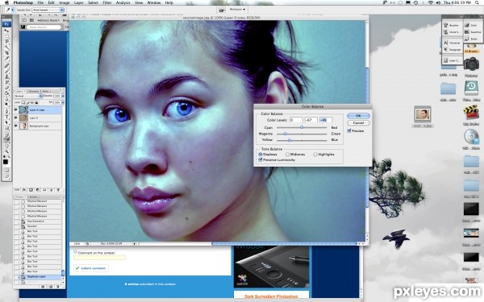Select the Zoom tool

(6, 151)
